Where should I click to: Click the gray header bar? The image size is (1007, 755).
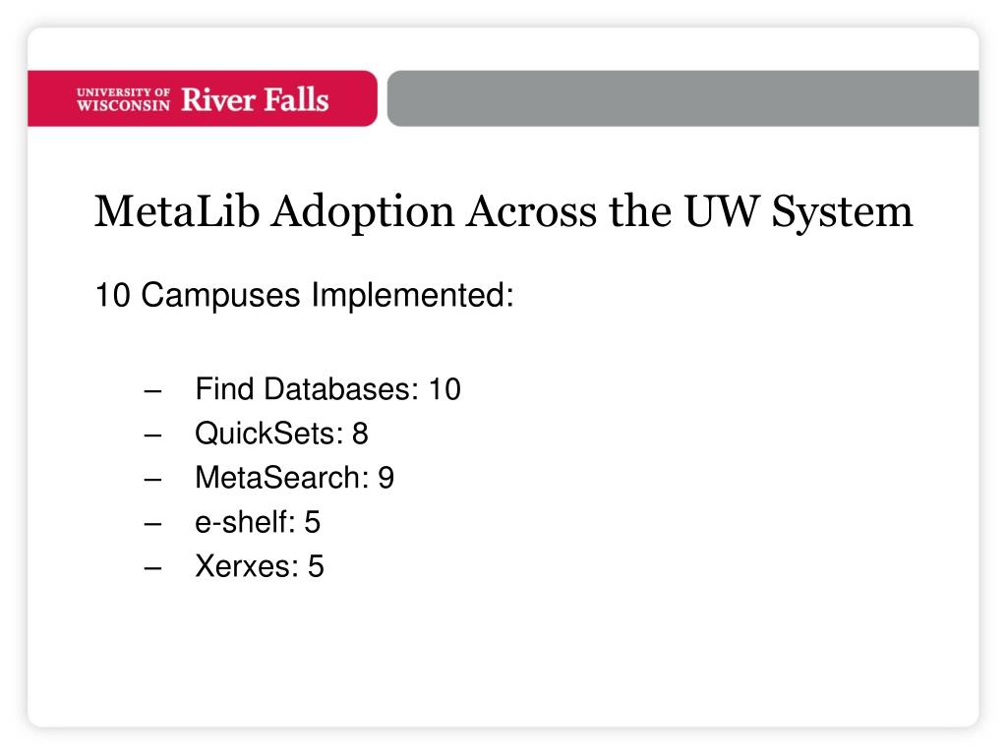(683, 98)
